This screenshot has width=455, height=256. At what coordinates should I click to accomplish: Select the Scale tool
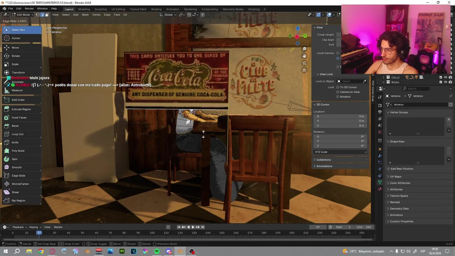[x=21, y=64]
